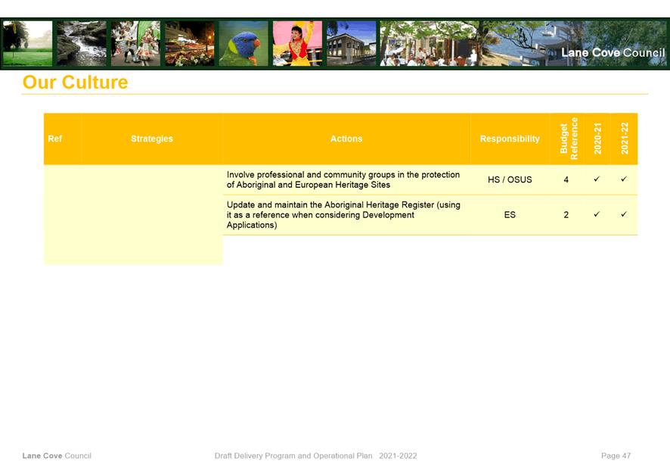Image resolution: width=670 pixels, height=474 pixels.
Task: Click the night market street banner photo
Action: point(190,43)
